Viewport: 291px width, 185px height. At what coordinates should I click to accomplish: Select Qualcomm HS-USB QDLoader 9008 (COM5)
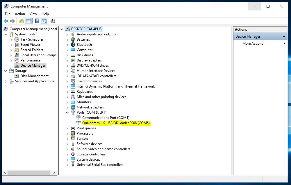tap(116, 123)
